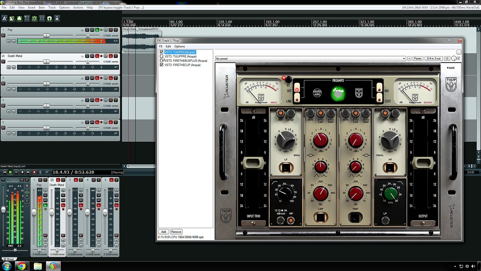This screenshot has height=271, width=481.
Task: Click Tulip logo at plugin right side
Action: (451, 85)
